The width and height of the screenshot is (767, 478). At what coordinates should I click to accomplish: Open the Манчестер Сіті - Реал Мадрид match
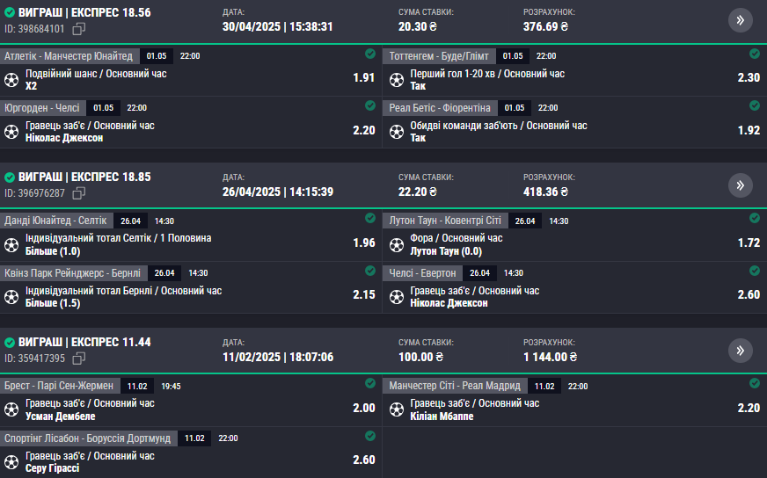[455, 386]
